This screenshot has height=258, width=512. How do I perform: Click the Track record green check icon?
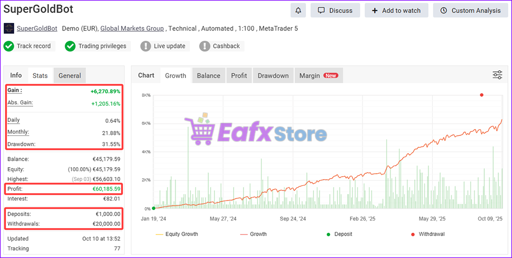(x=9, y=46)
